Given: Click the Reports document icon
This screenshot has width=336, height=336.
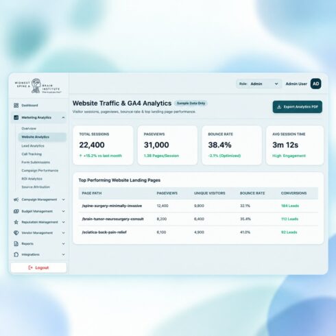Looking at the screenshot, I should tap(16, 243).
